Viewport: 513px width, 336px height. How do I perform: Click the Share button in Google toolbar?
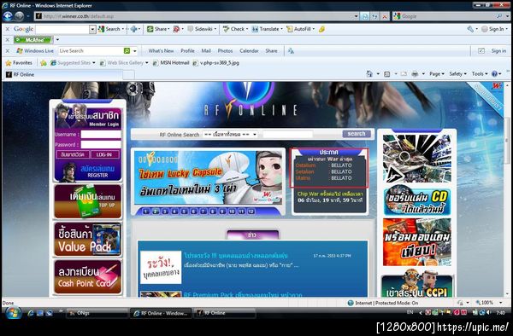click(157, 29)
